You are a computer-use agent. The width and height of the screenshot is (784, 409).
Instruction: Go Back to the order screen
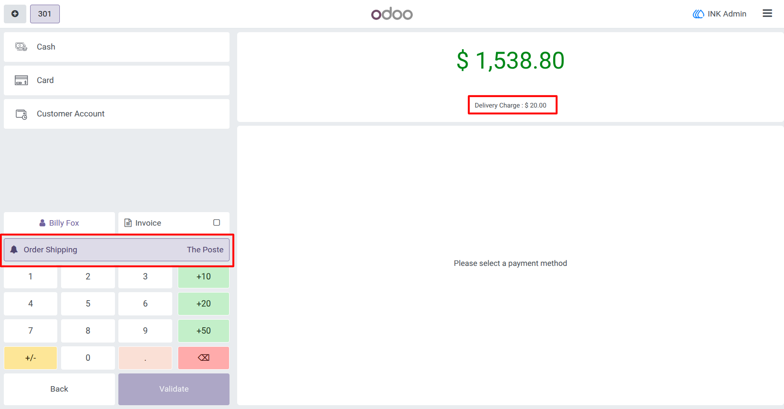tap(59, 389)
